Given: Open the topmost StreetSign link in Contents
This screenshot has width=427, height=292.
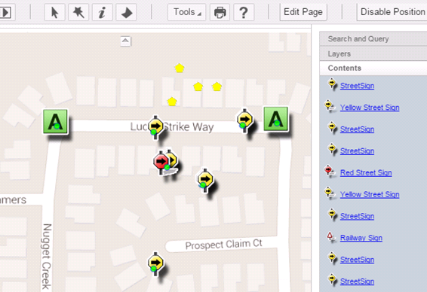Looking at the screenshot, I should [x=357, y=86].
